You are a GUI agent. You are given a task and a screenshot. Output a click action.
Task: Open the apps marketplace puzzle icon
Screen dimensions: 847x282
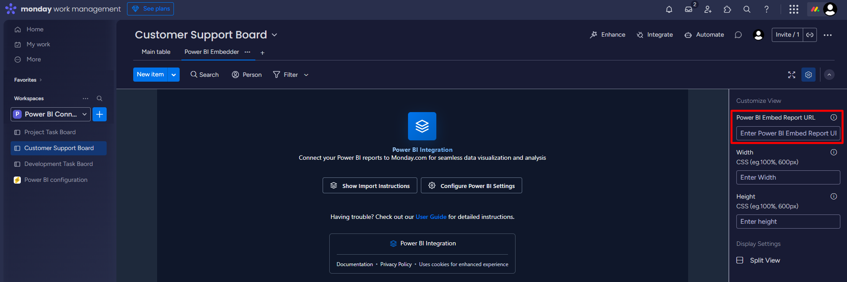click(x=728, y=9)
